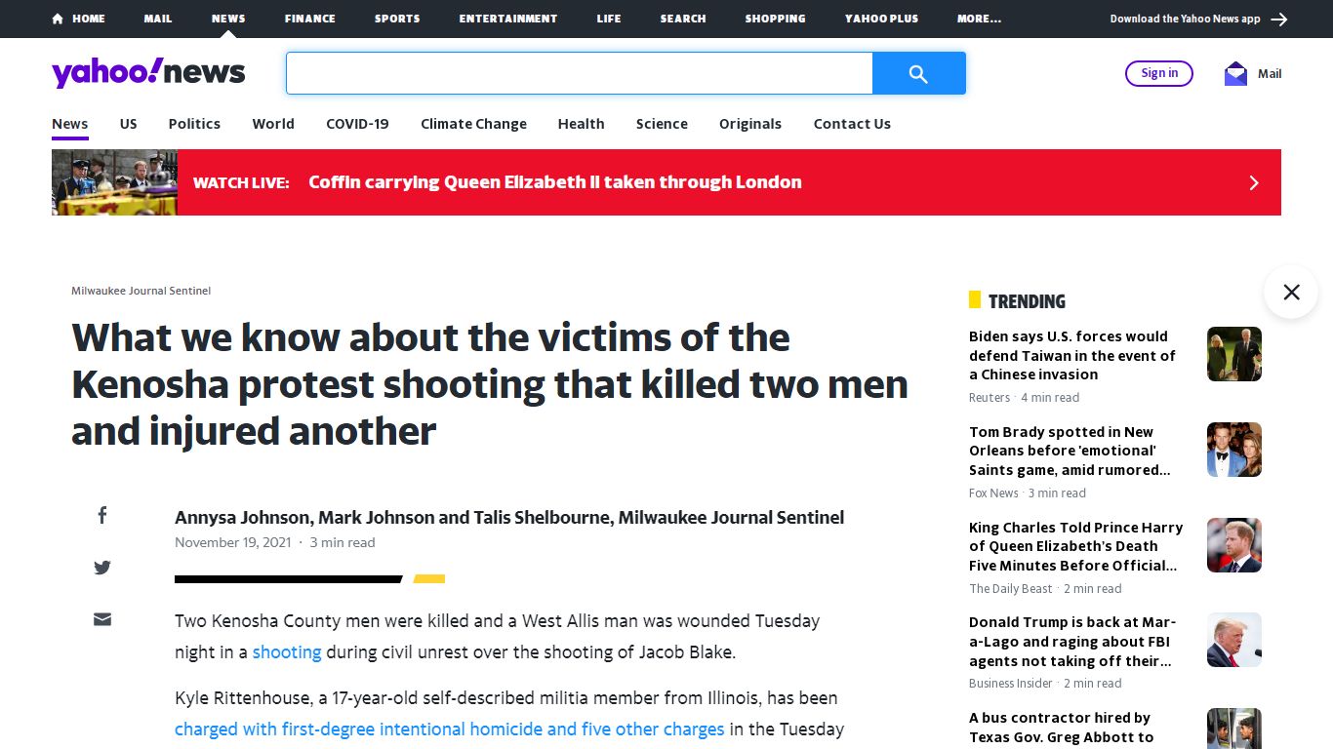Open the World news tab
1333x749 pixels.
tap(273, 124)
